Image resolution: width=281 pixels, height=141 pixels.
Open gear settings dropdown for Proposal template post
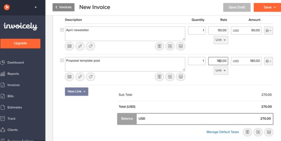pos(268,61)
